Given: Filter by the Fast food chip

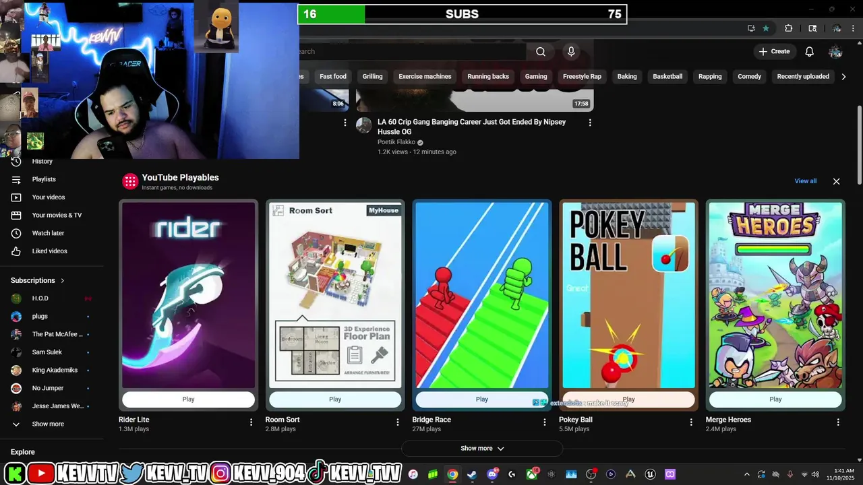Looking at the screenshot, I should 333,77.
